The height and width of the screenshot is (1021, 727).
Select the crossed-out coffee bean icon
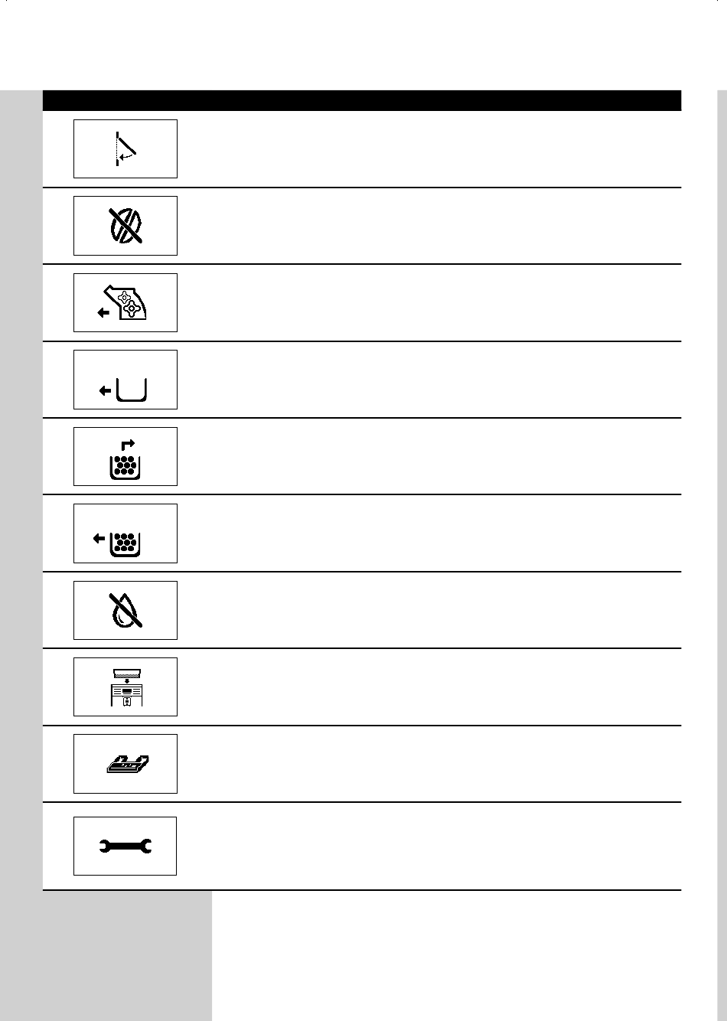[125, 226]
